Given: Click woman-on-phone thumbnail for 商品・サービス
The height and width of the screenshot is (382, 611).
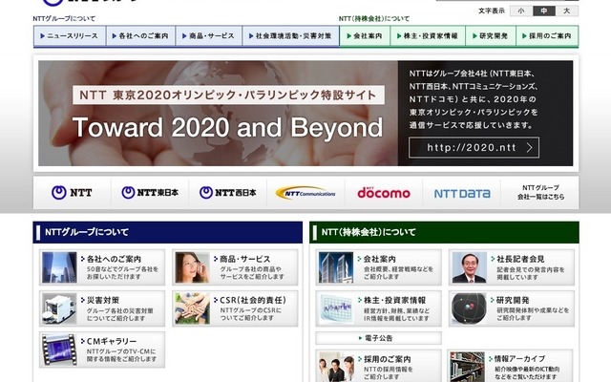Looking at the screenshot, I should 193,267.
